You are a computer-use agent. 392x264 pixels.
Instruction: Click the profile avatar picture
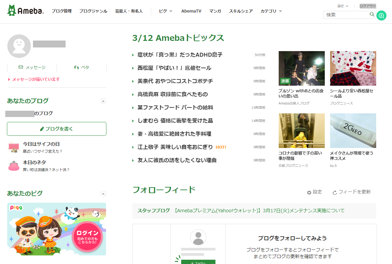[x=19, y=46]
